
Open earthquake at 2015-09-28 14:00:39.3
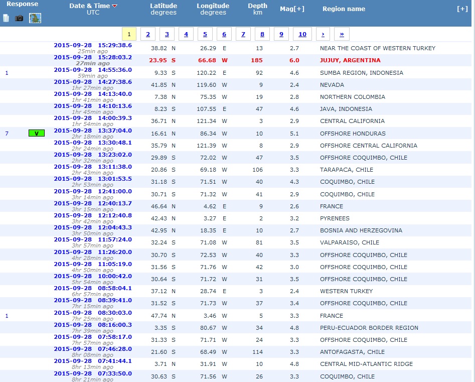tap(93, 118)
